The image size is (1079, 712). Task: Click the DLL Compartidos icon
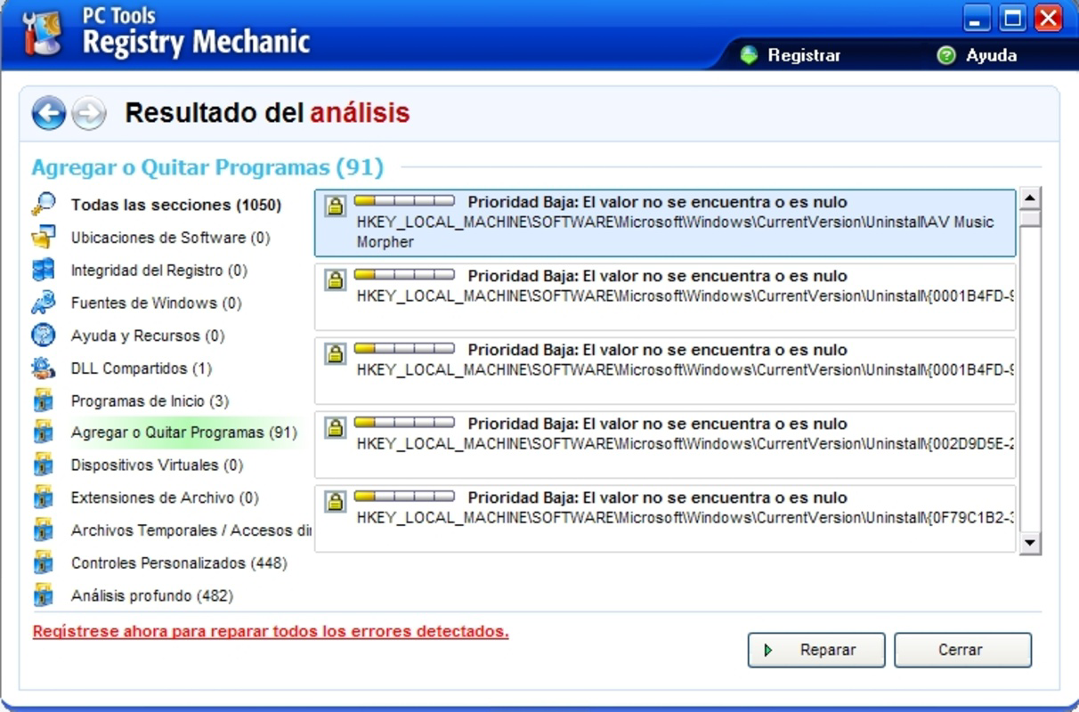[43, 368]
